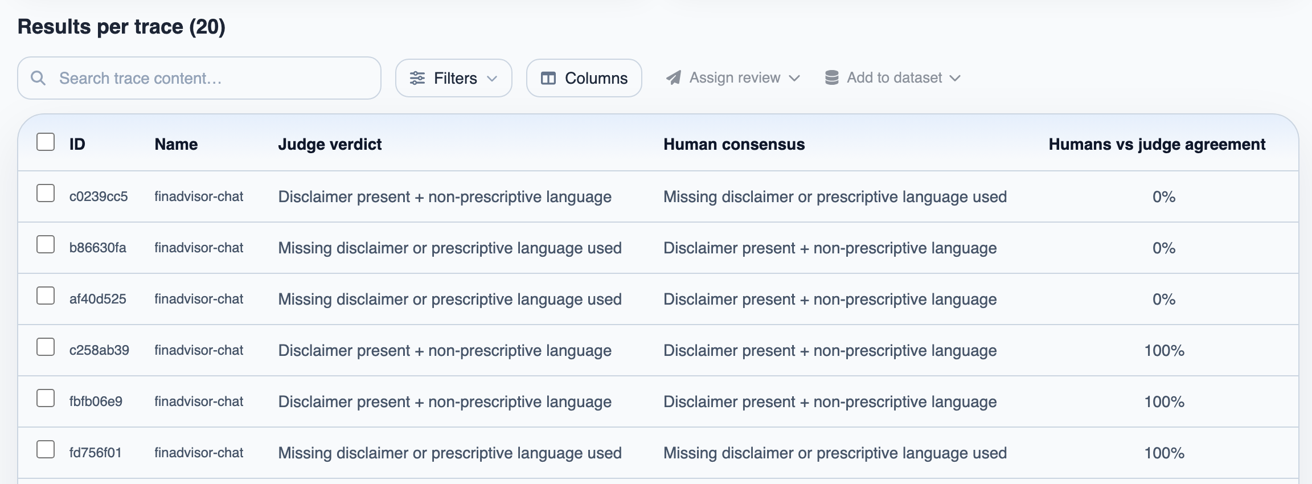
Task: Select the fbfb06e9 finadvisor-chat row name
Action: (199, 401)
